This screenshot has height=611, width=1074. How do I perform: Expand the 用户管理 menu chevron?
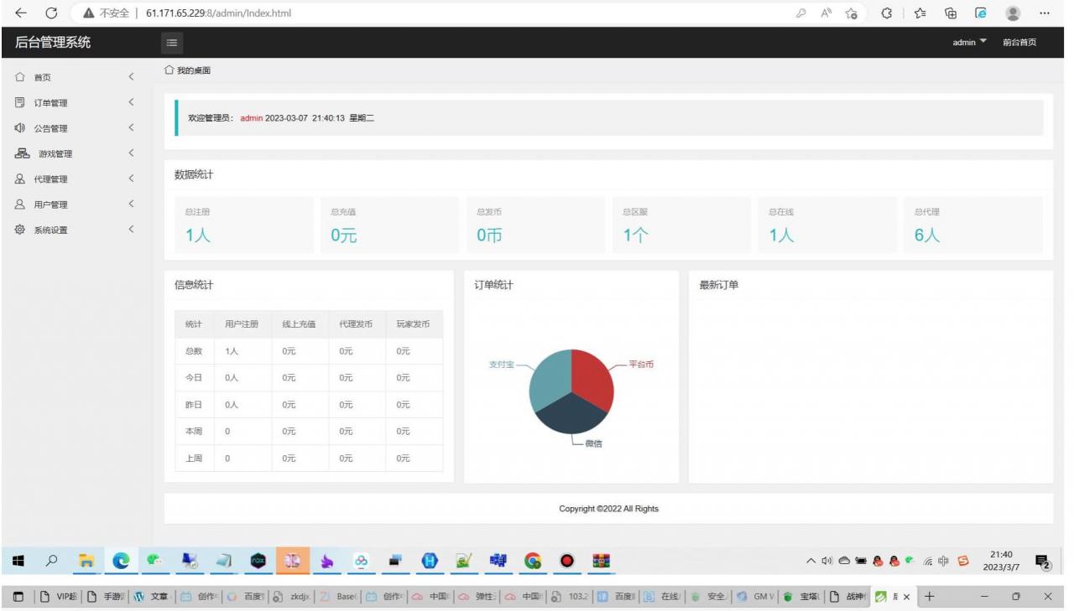pyautogui.click(x=132, y=204)
